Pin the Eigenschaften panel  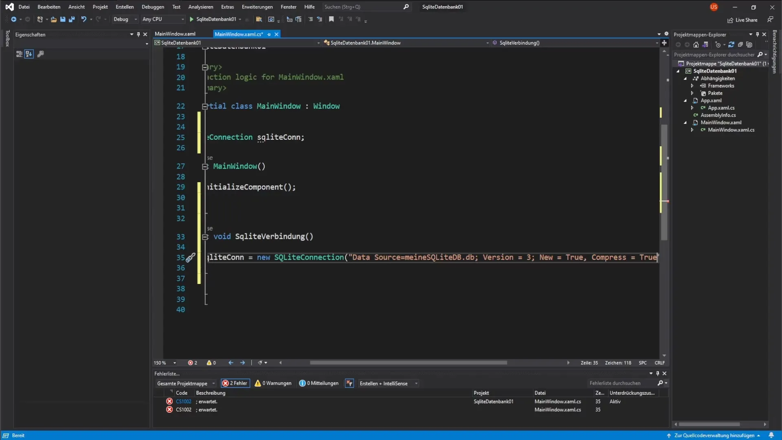(138, 35)
